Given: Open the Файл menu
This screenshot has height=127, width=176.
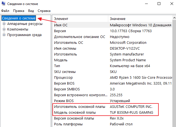Looking at the screenshot, I should point(5,11).
